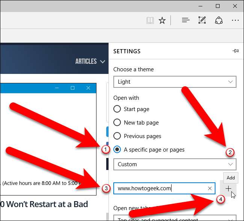The width and height of the screenshot is (244, 221).
Task: Open the Won't Restart at a Bad article headline
Action: 44,204
